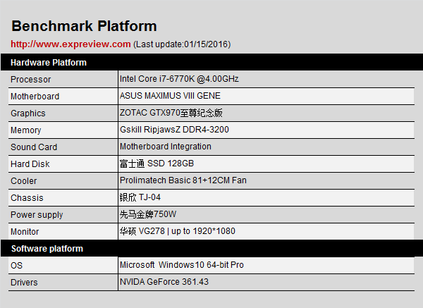This screenshot has height=308, width=423.
Task: Select NVIDA GeForce 361.43 value
Action: coord(164,282)
